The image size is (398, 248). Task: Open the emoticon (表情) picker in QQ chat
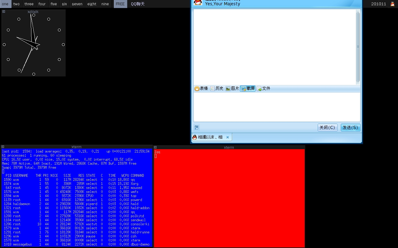pos(201,89)
